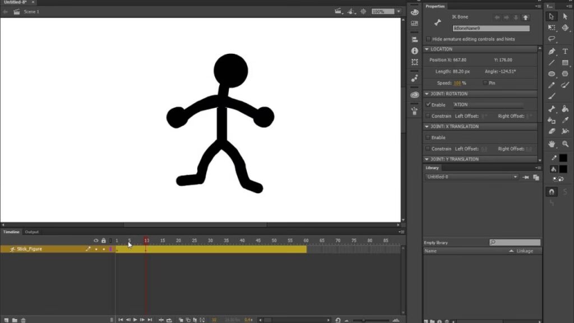This screenshot has width=574, height=323.
Task: Open the Library document dropdown showing Untitled-8
Action: [515, 177]
